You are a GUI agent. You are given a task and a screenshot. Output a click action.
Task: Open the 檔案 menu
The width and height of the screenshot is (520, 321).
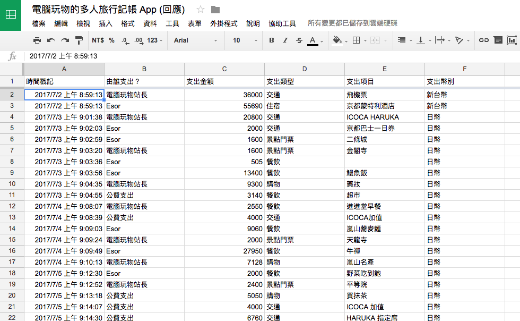39,23
